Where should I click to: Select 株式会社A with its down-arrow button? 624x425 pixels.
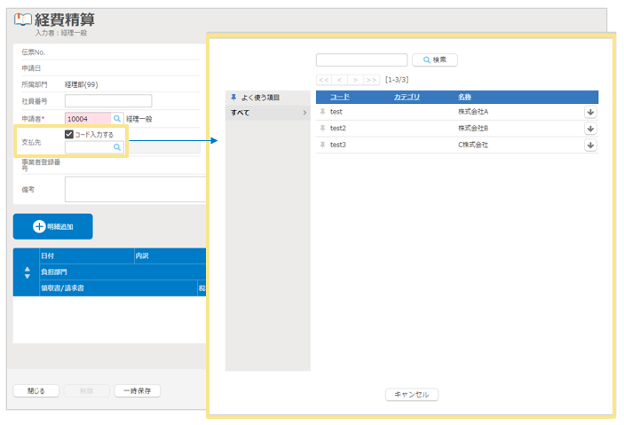click(x=591, y=112)
